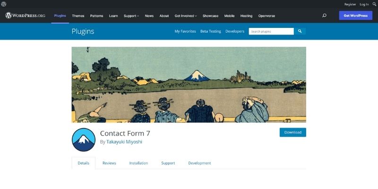The image size is (378, 189).
Task: Click the top-right admin bar search icon
Action: (x=374, y=4)
